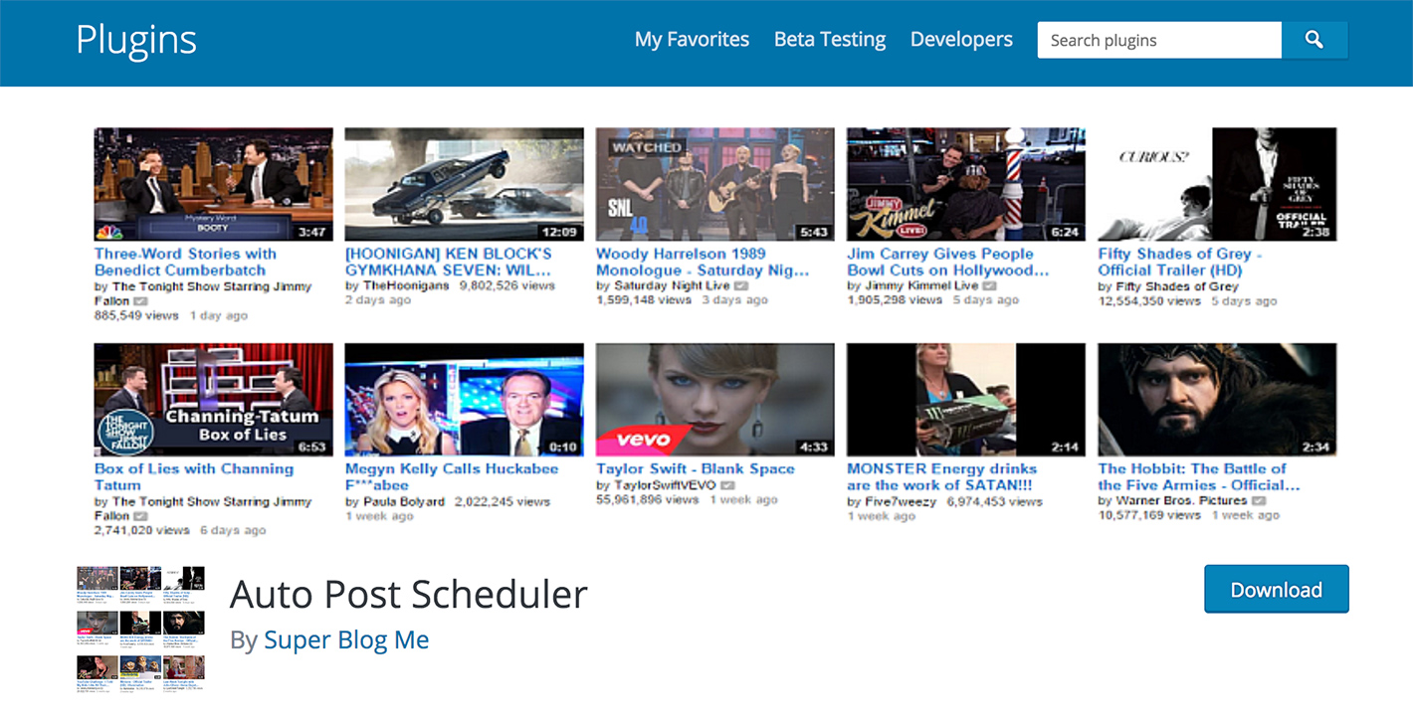Click the 12,554,350 views text
The image size is (1413, 727).
pyautogui.click(x=1149, y=300)
